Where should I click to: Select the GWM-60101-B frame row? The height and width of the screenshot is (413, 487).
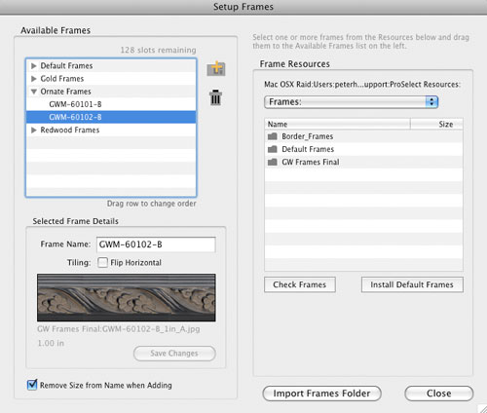(x=111, y=104)
